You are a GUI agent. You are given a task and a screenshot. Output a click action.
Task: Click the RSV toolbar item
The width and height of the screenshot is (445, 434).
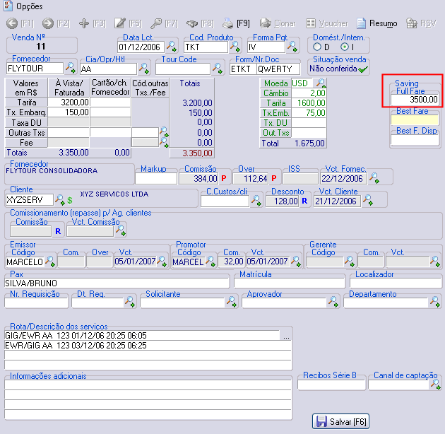pos(421,23)
